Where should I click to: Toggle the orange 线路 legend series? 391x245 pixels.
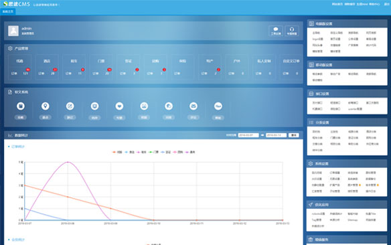[117, 152]
